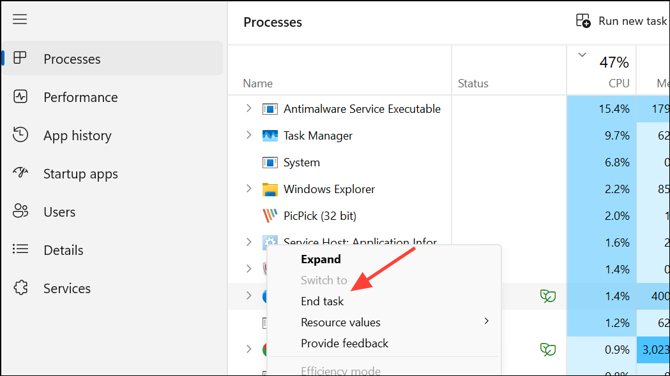Click the Task Manager process icon

(271, 135)
